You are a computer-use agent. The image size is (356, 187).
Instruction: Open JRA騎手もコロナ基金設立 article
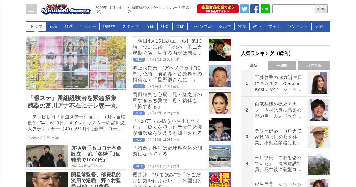[96, 154]
